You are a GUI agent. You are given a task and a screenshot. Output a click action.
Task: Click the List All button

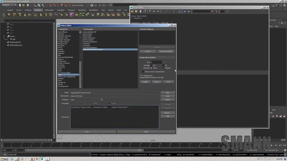click(x=148, y=51)
